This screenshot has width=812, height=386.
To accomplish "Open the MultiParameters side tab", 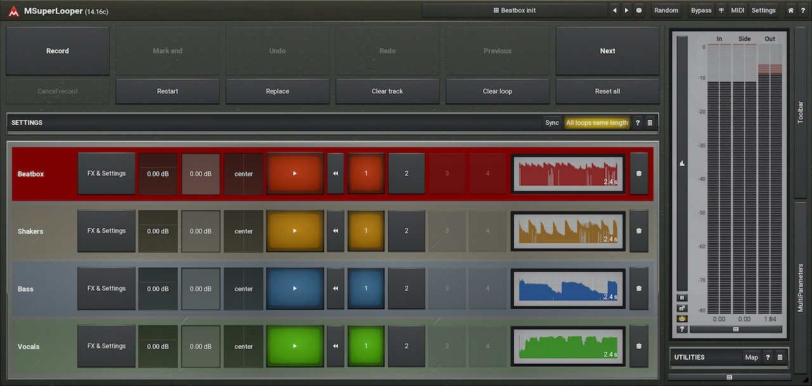I will point(800,286).
